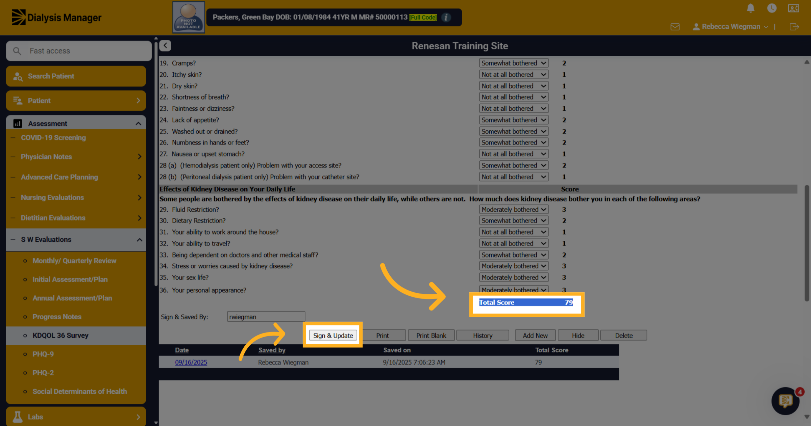This screenshot has height=426, width=811.
Task: Click the Assessment chart icon
Action: 18,124
